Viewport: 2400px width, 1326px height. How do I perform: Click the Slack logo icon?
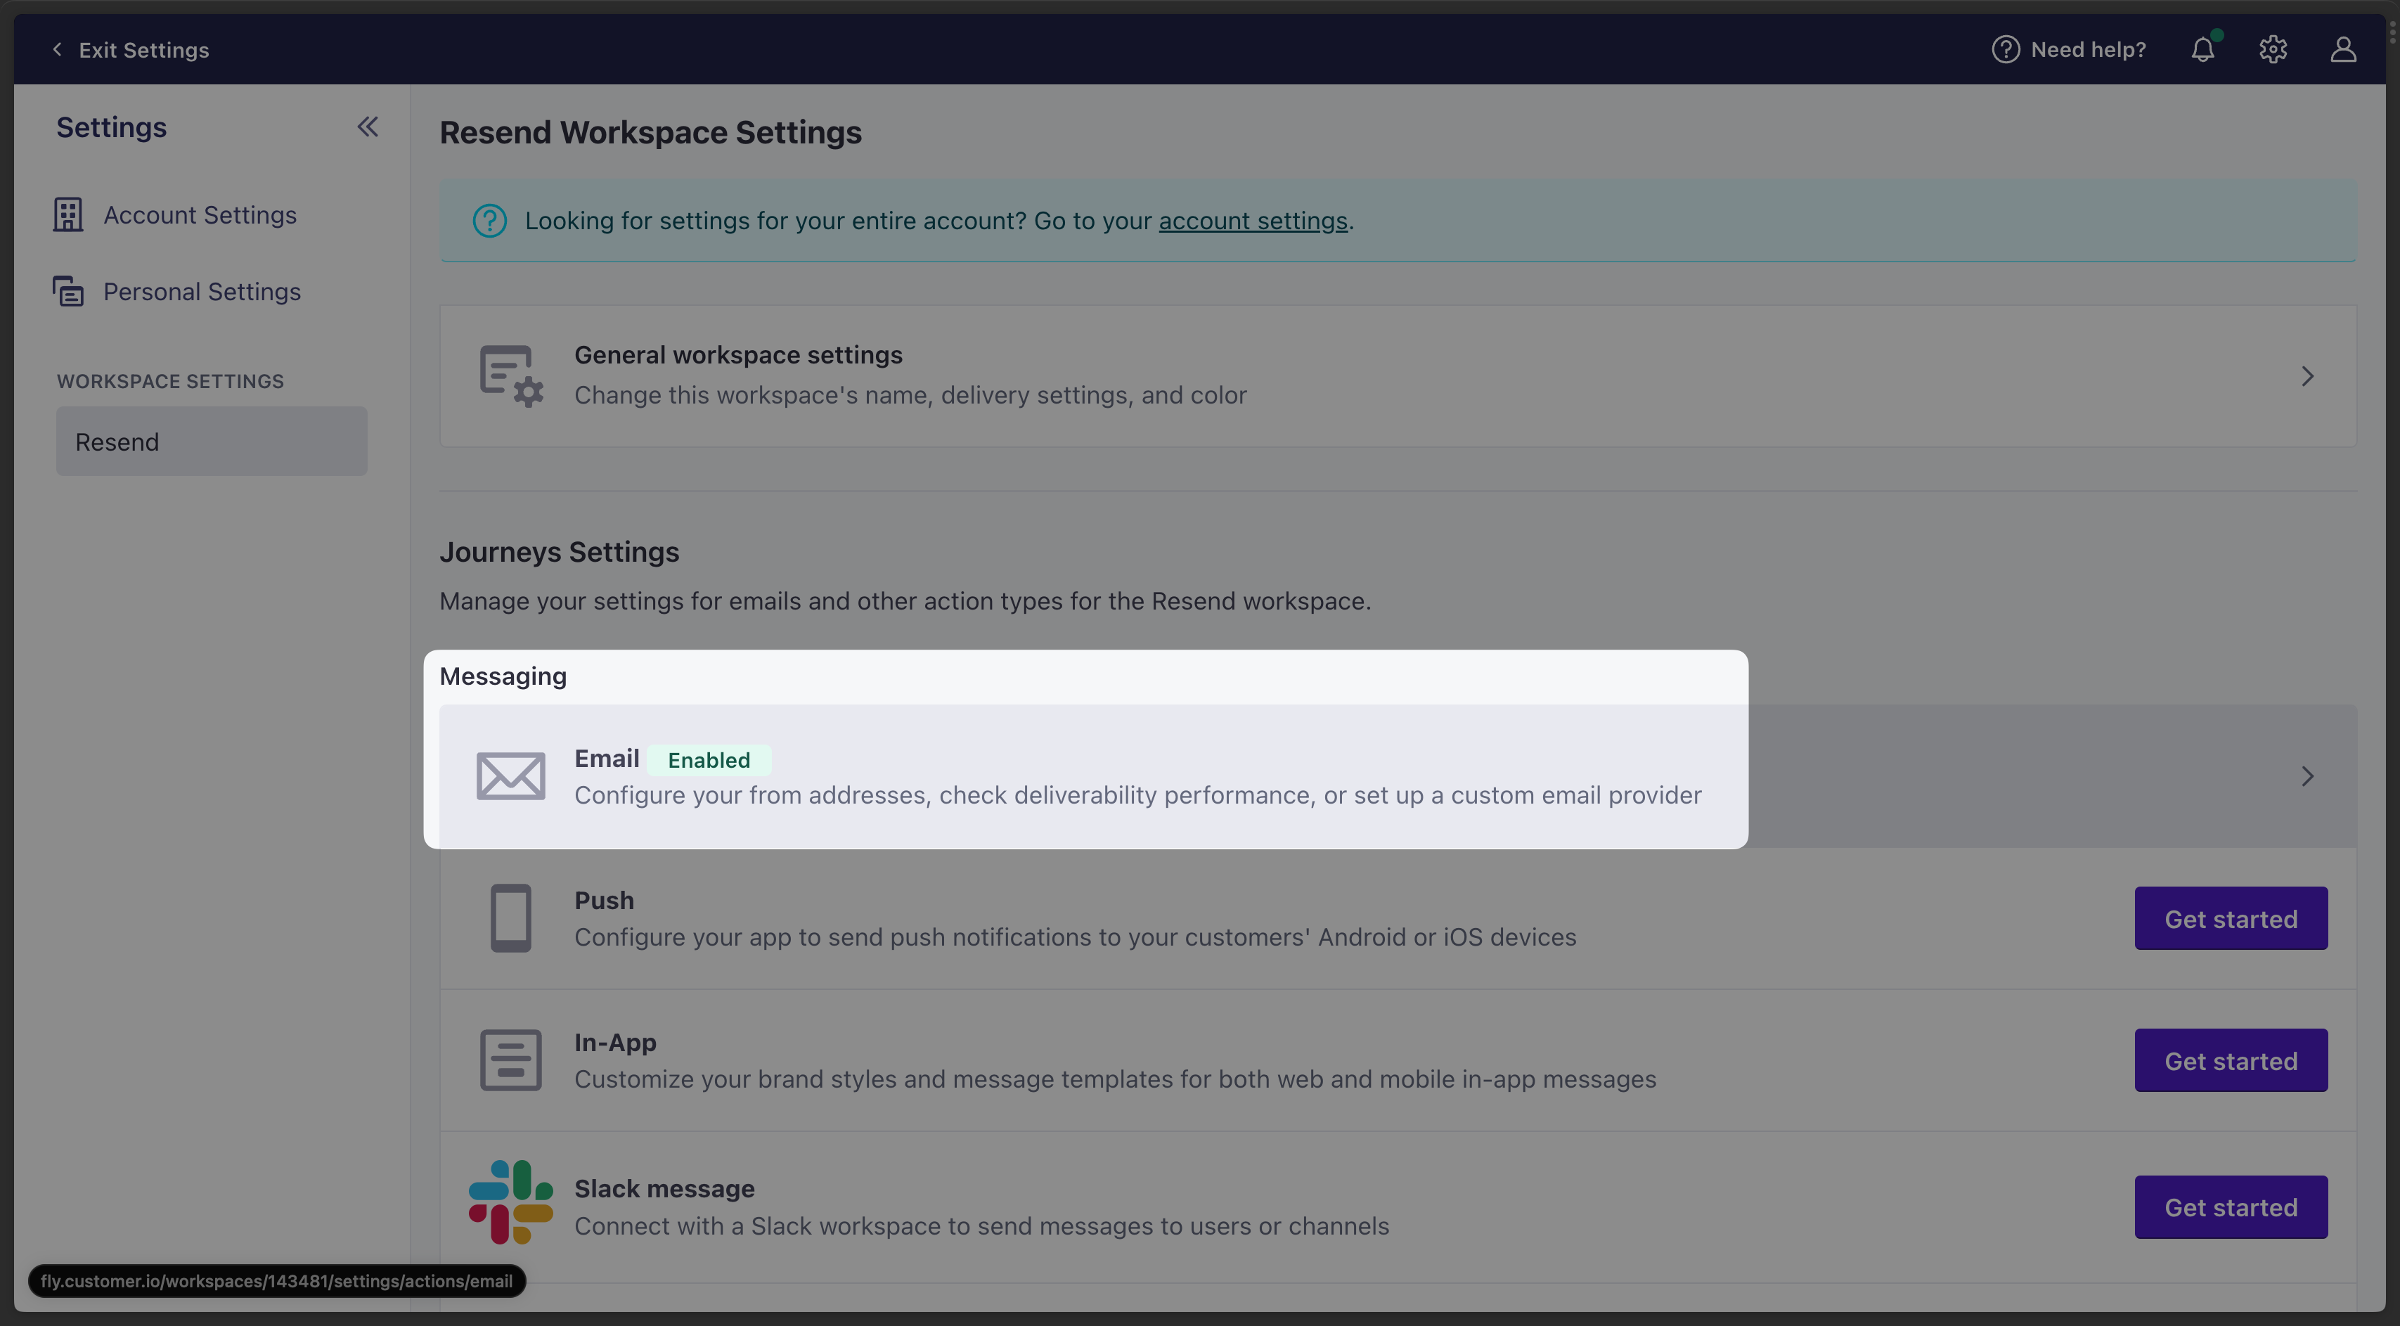(x=510, y=1202)
